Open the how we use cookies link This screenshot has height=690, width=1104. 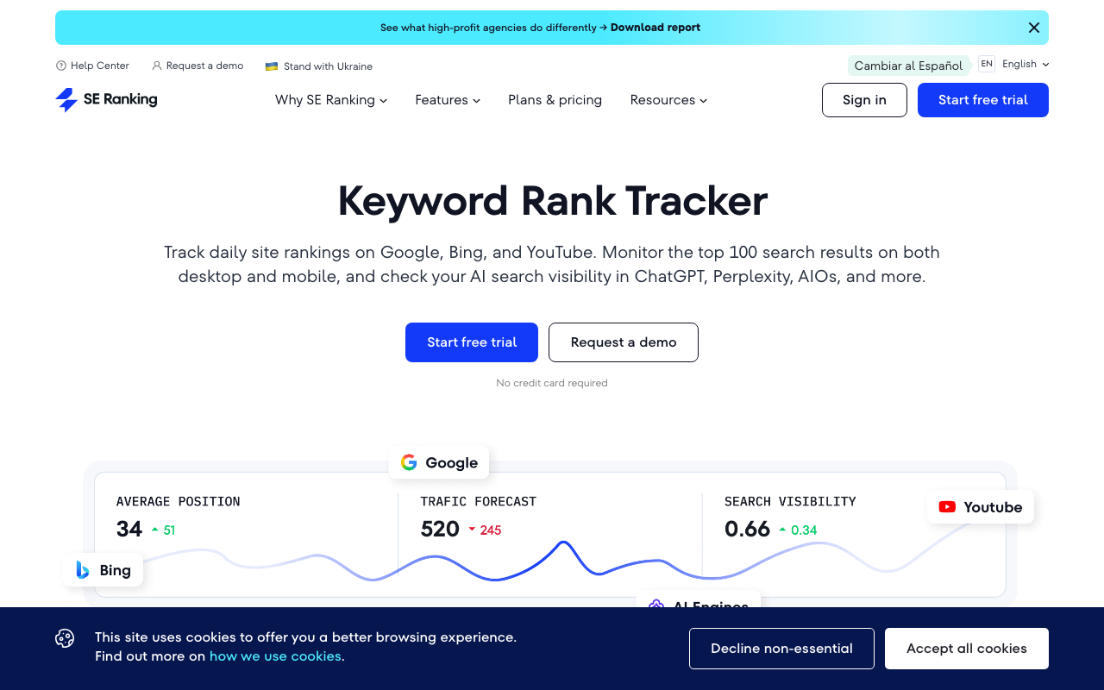click(x=275, y=656)
